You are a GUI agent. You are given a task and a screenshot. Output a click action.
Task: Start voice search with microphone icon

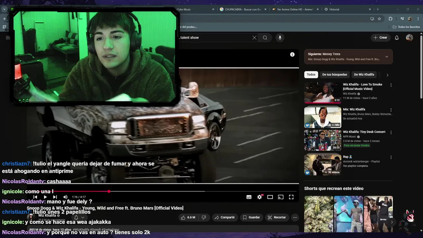280,38
